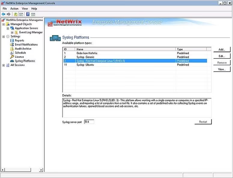Click the application icon in title bar
Image resolution: width=233 pixels, height=178 pixels.
point(3,3)
